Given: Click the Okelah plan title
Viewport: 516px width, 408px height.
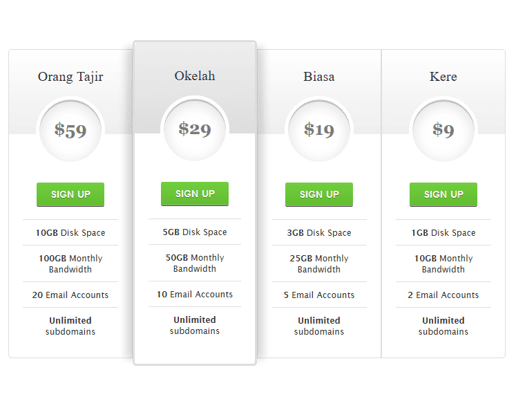Looking at the screenshot, I should click(195, 76).
